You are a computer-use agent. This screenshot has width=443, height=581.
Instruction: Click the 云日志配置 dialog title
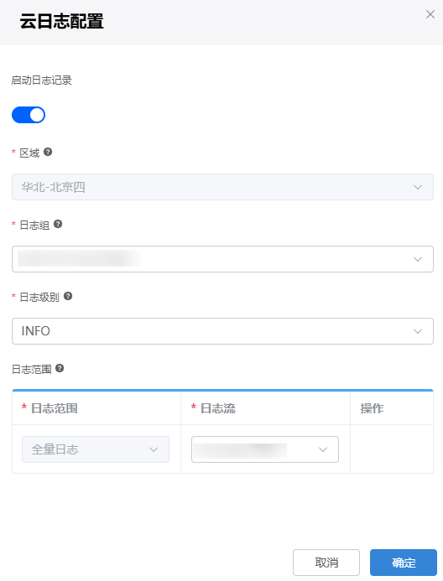click(61, 21)
